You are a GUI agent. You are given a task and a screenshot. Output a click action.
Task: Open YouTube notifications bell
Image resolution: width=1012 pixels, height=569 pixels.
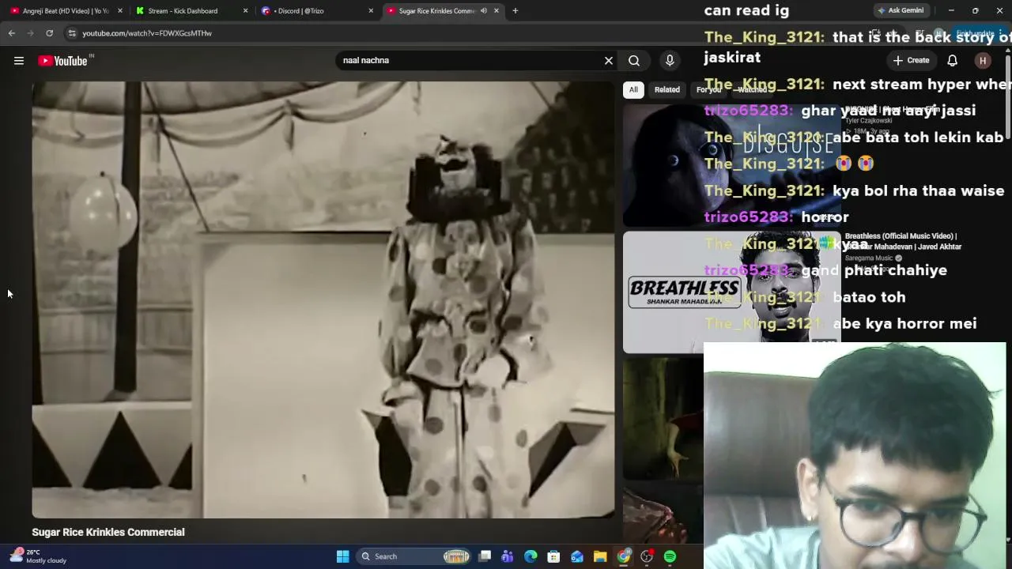click(953, 61)
